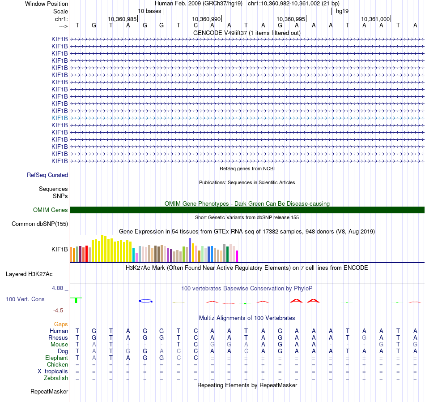Click the Chicken species row label
Image resolution: width=425 pixels, height=402 pixels.
(57, 364)
